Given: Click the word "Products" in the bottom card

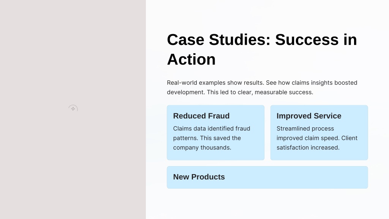Looking at the screenshot, I should [x=208, y=177].
